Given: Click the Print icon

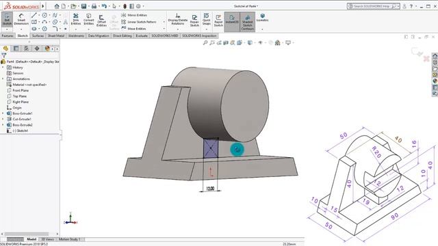Looking at the screenshot, I should click(x=94, y=6).
